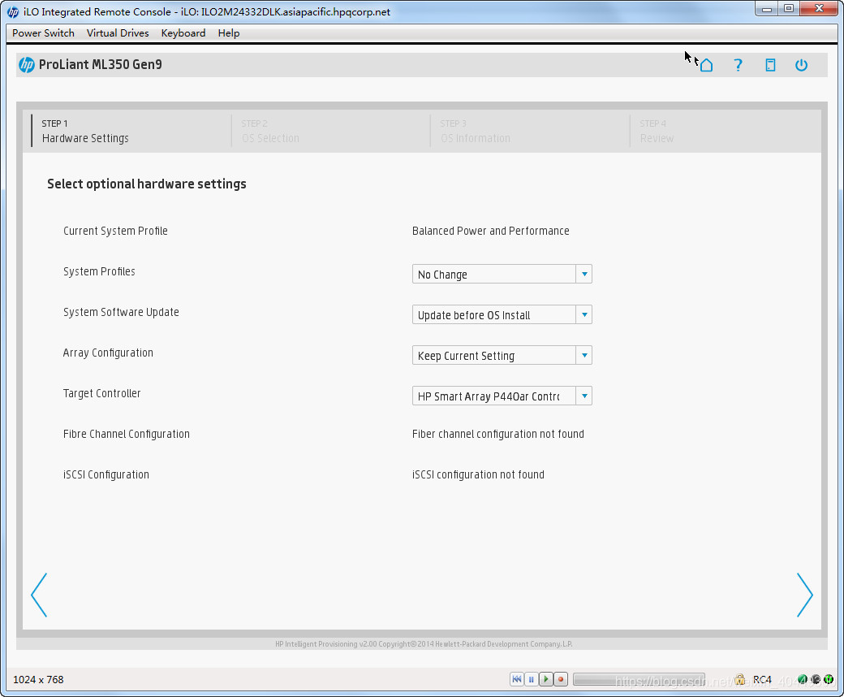Click the Update before OS Install combo box

tap(502, 314)
